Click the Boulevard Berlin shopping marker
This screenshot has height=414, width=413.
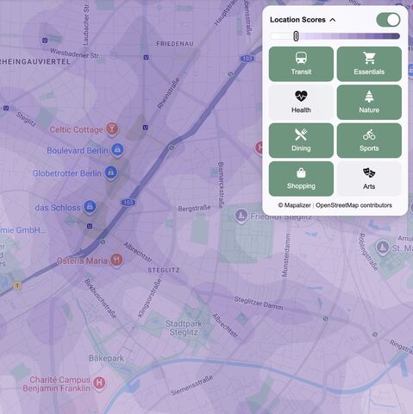pos(117,149)
